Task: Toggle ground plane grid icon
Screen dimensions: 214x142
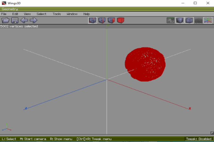Action: coord(198,20)
